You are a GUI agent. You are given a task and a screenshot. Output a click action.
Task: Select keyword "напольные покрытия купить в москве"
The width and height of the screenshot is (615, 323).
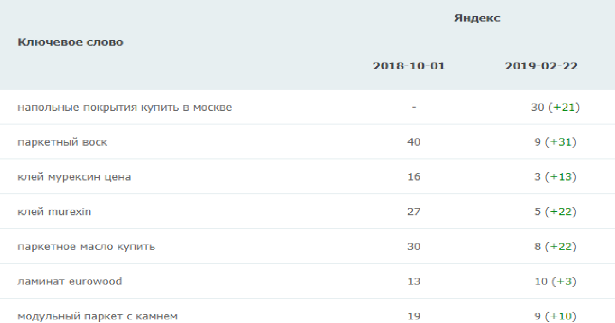(x=125, y=108)
